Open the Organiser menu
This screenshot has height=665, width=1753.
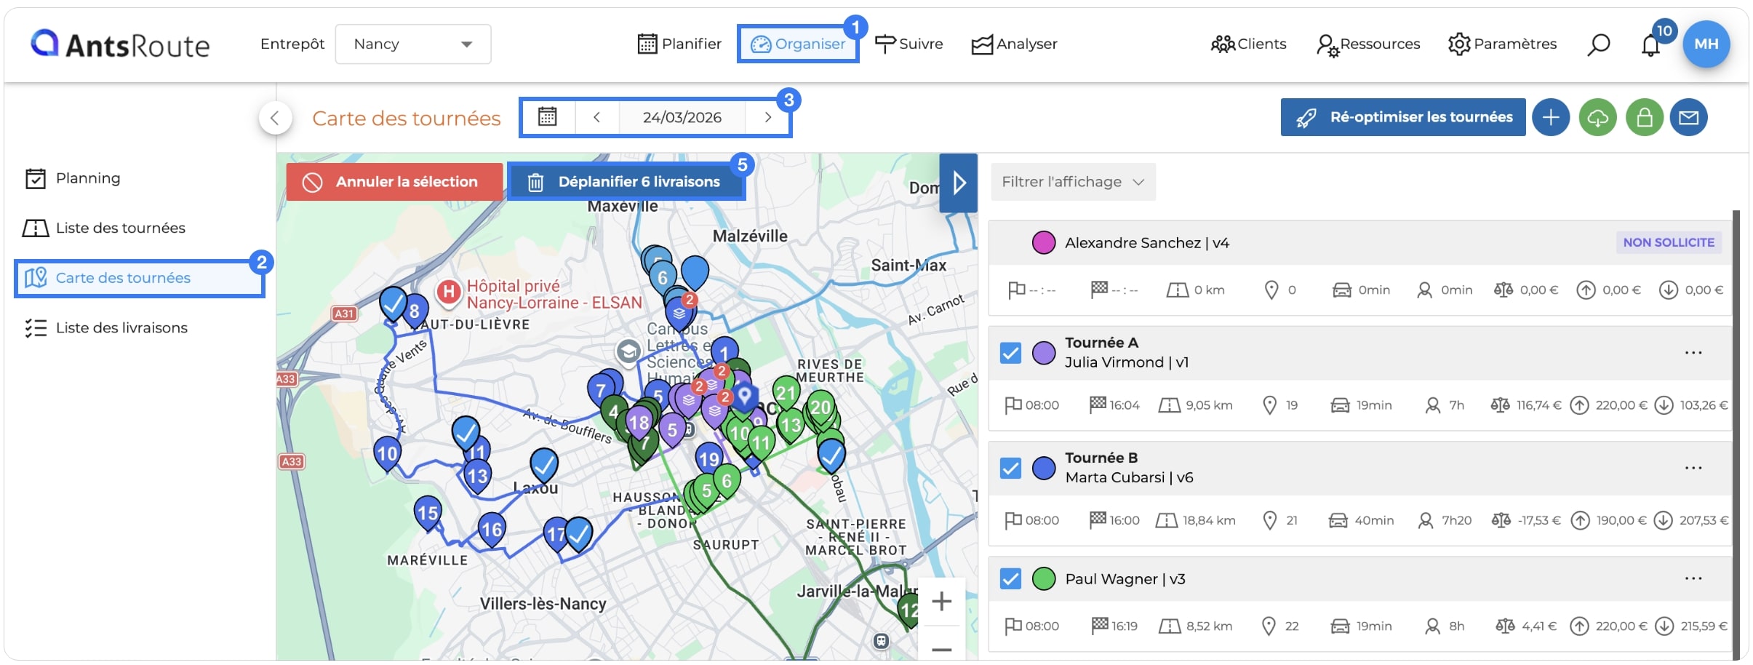(x=798, y=44)
